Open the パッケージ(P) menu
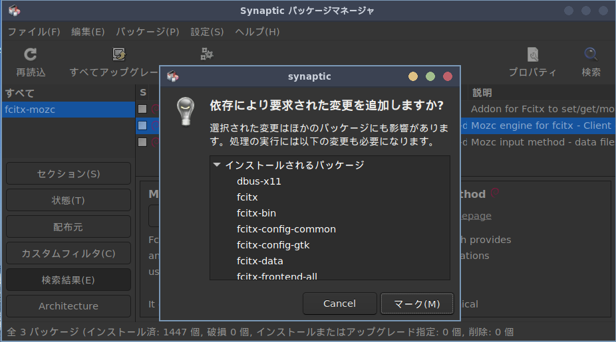 (x=147, y=32)
